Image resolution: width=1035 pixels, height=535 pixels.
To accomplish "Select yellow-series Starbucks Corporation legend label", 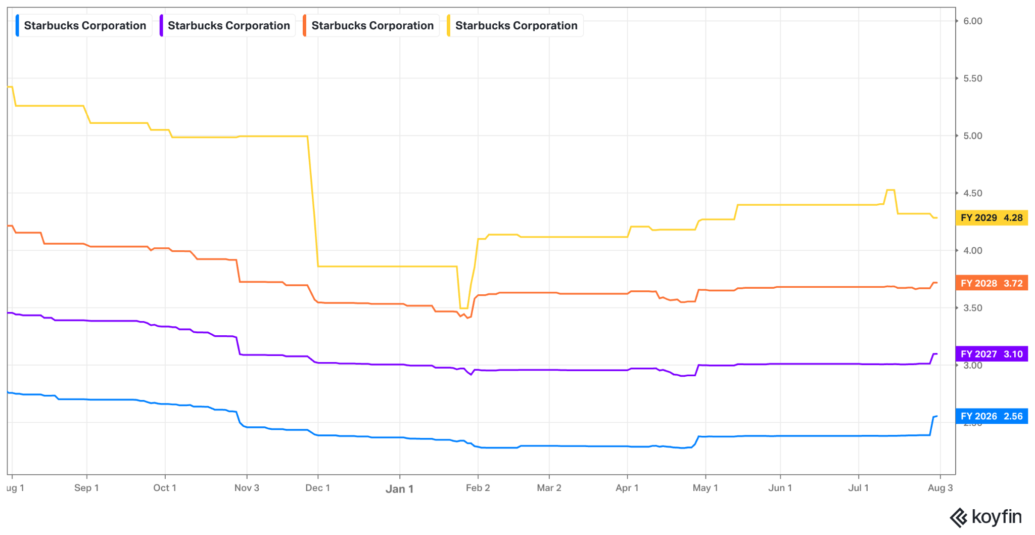I will pyautogui.click(x=516, y=26).
